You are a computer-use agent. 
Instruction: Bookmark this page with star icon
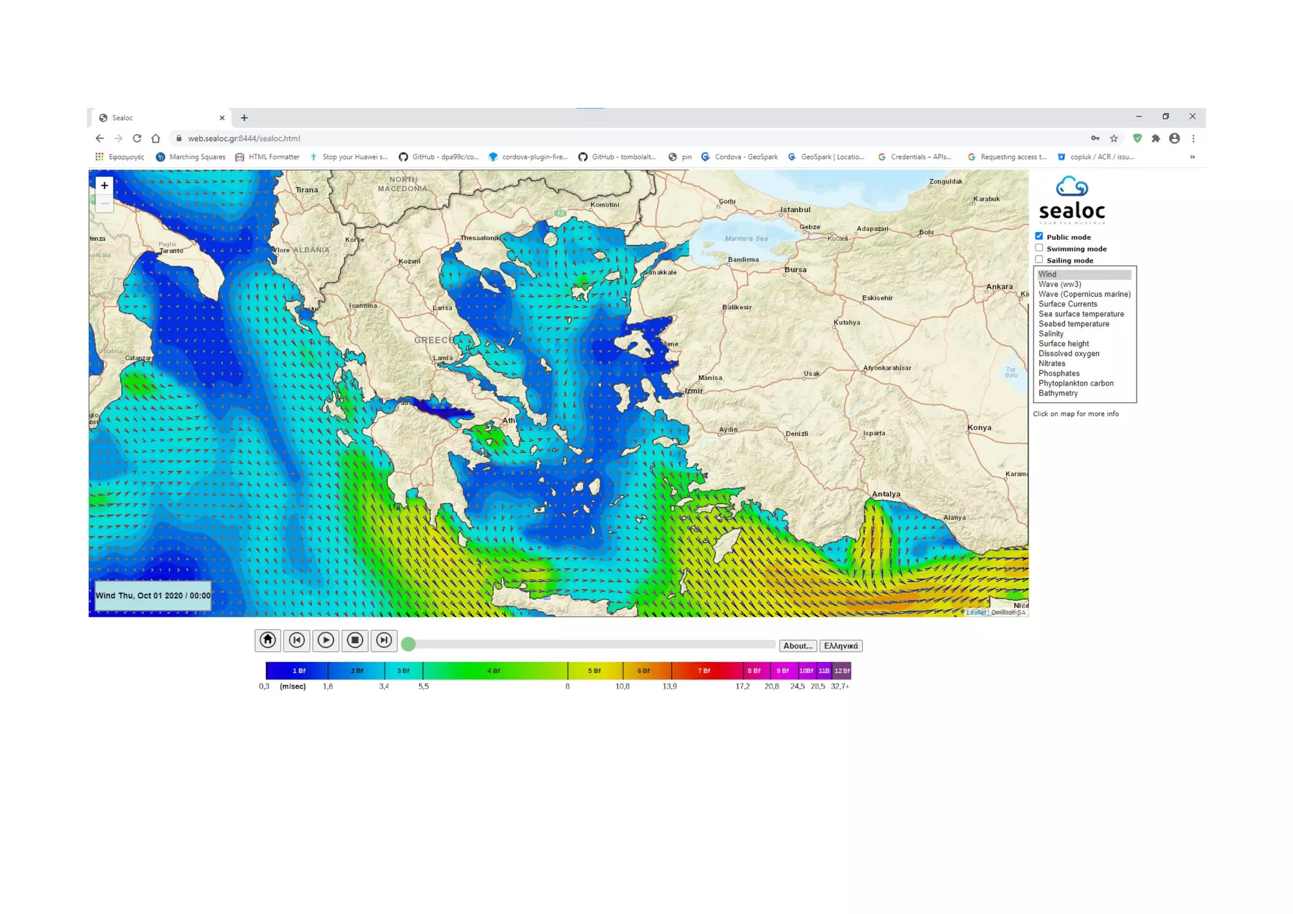coord(1114,138)
